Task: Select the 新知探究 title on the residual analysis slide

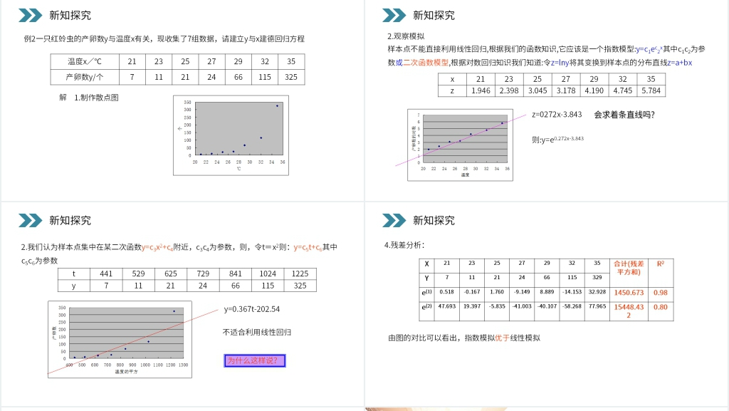Action: (434, 220)
